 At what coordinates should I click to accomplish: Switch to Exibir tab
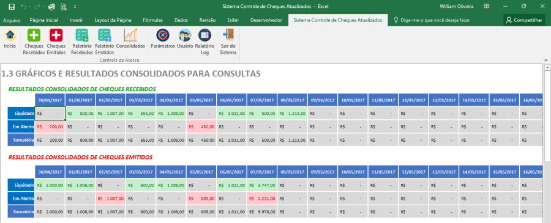[233, 20]
